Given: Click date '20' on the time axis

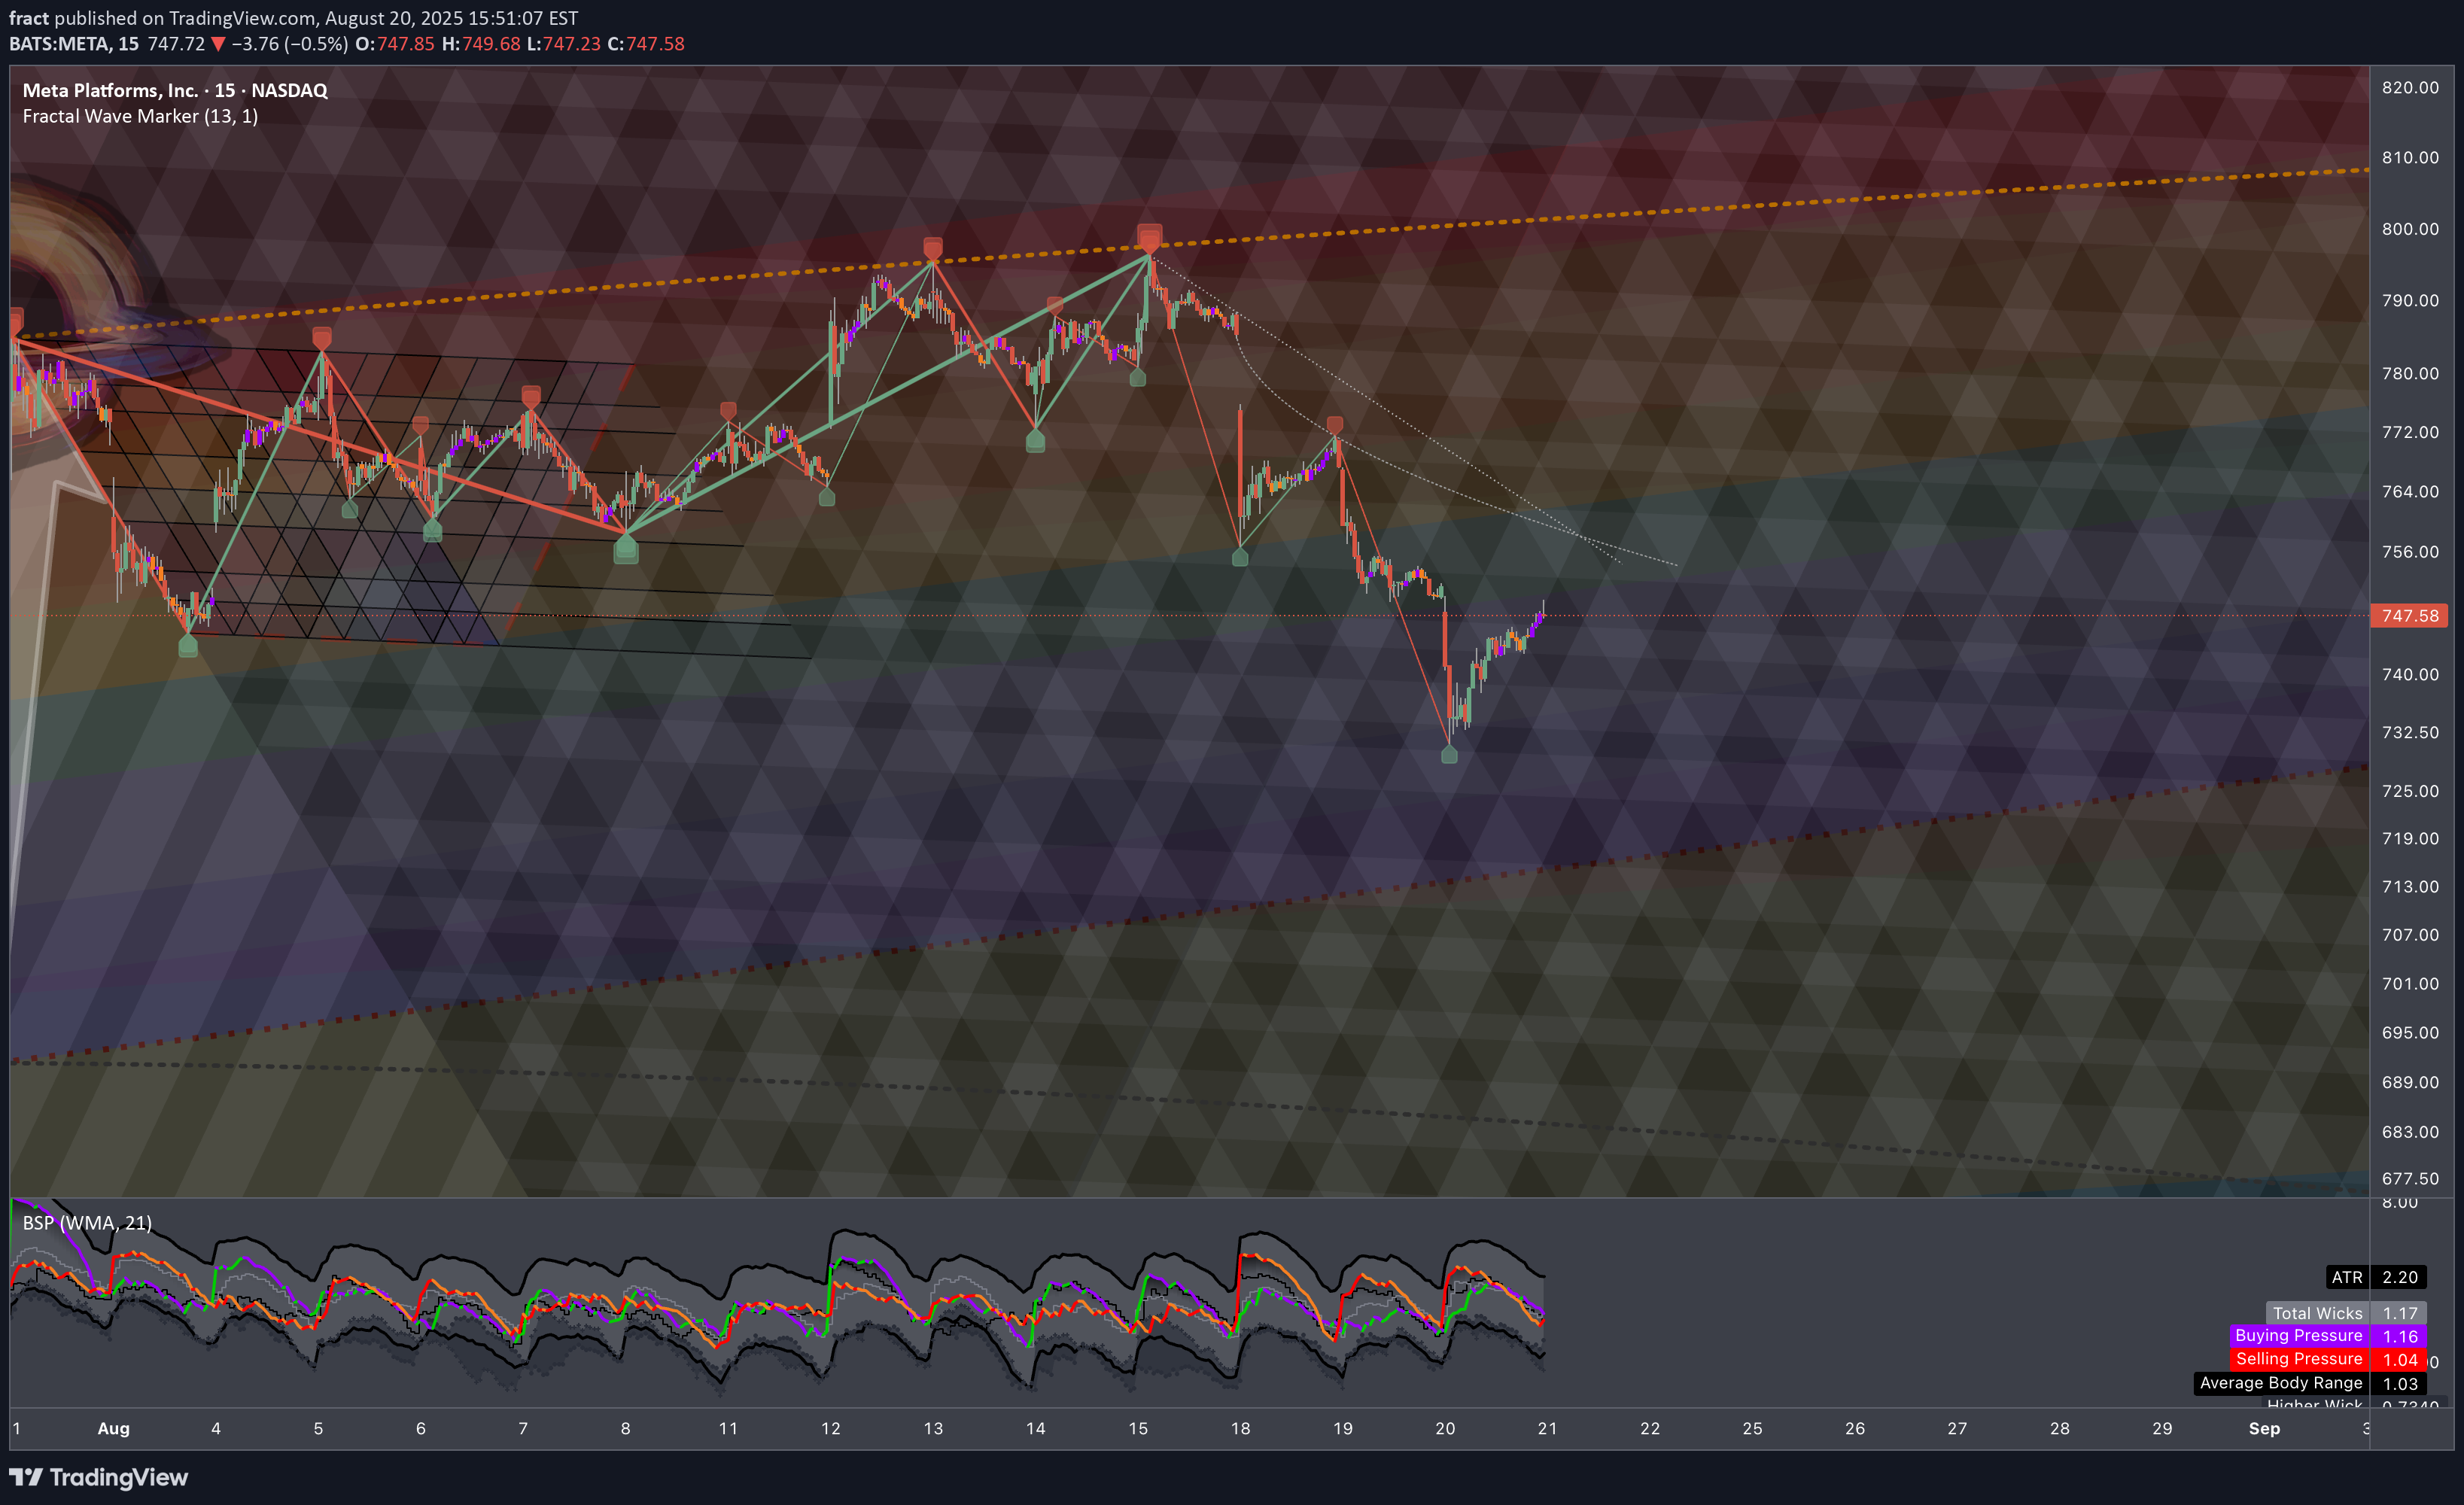Looking at the screenshot, I should pos(1445,1429).
